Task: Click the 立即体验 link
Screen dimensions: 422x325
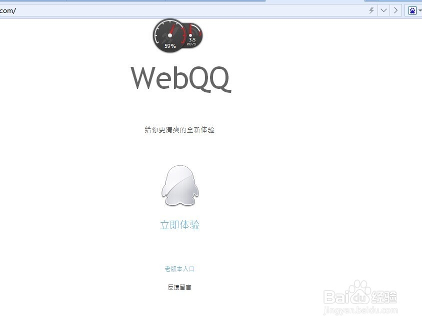Action: pos(179,225)
